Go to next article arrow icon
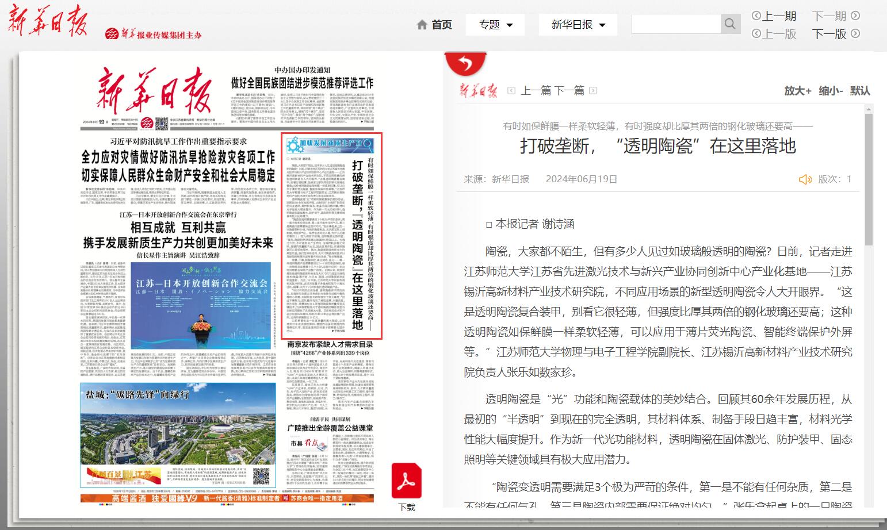The width and height of the screenshot is (887, 530). click(x=593, y=91)
